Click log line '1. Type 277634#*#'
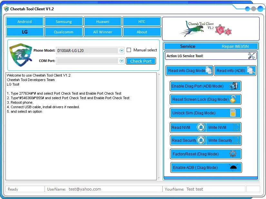This screenshot has width=266, height=199. (64, 93)
